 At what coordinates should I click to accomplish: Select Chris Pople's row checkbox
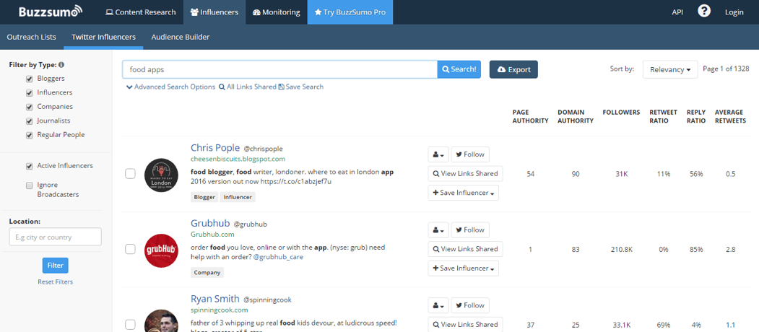[x=130, y=173]
